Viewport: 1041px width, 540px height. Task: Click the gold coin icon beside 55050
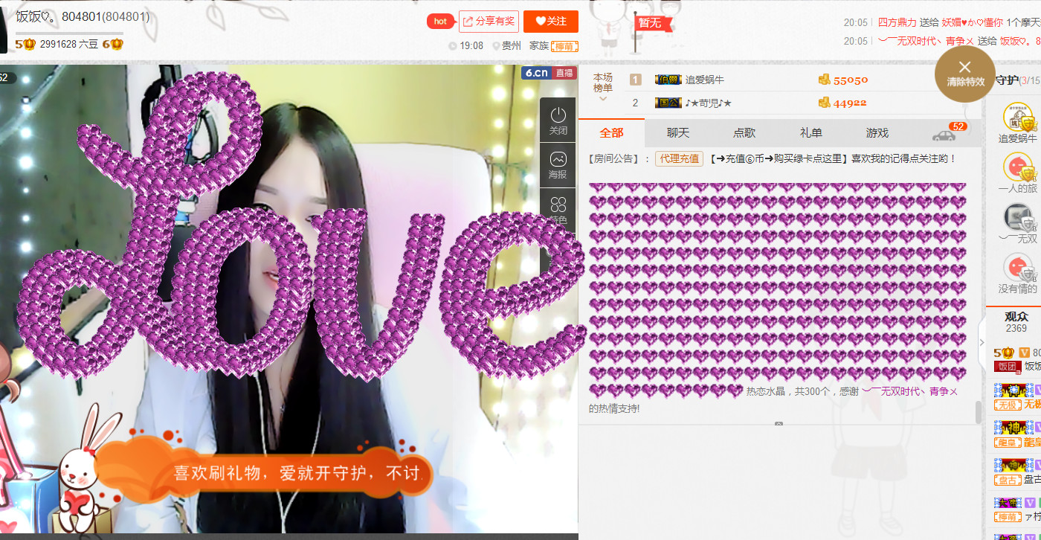pyautogui.click(x=824, y=80)
